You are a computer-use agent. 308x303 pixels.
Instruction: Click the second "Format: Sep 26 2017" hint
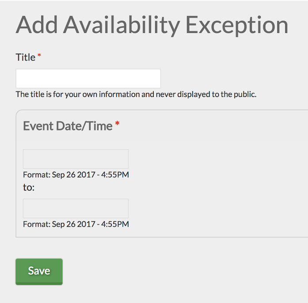coord(76,224)
